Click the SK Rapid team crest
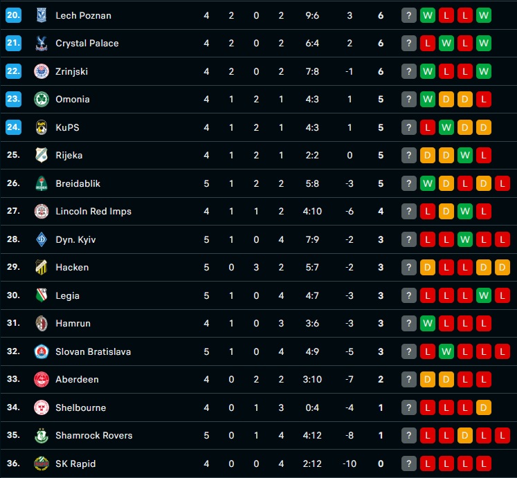This screenshot has width=517, height=478. [x=42, y=463]
